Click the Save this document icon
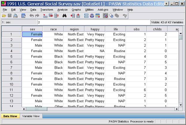The image size is (186, 125). [10, 16]
